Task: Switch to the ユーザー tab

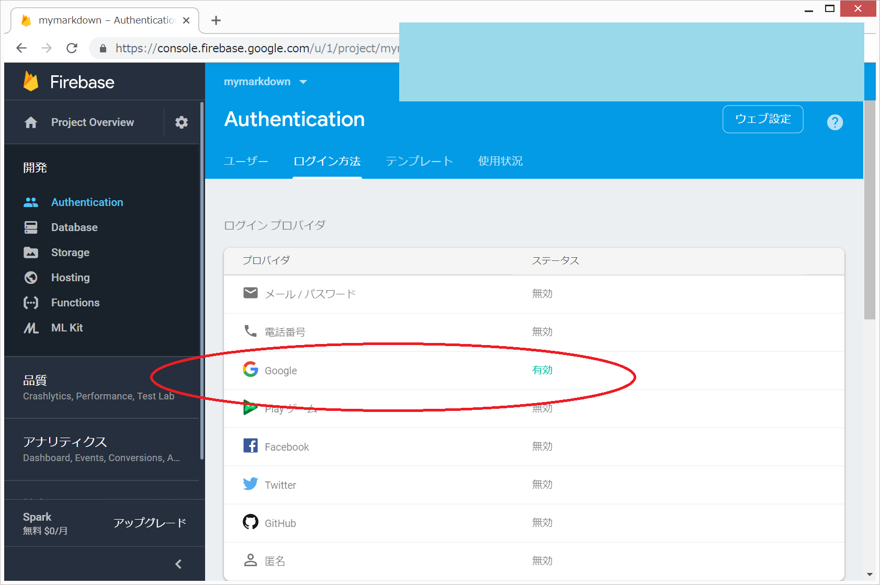Action: coord(246,161)
